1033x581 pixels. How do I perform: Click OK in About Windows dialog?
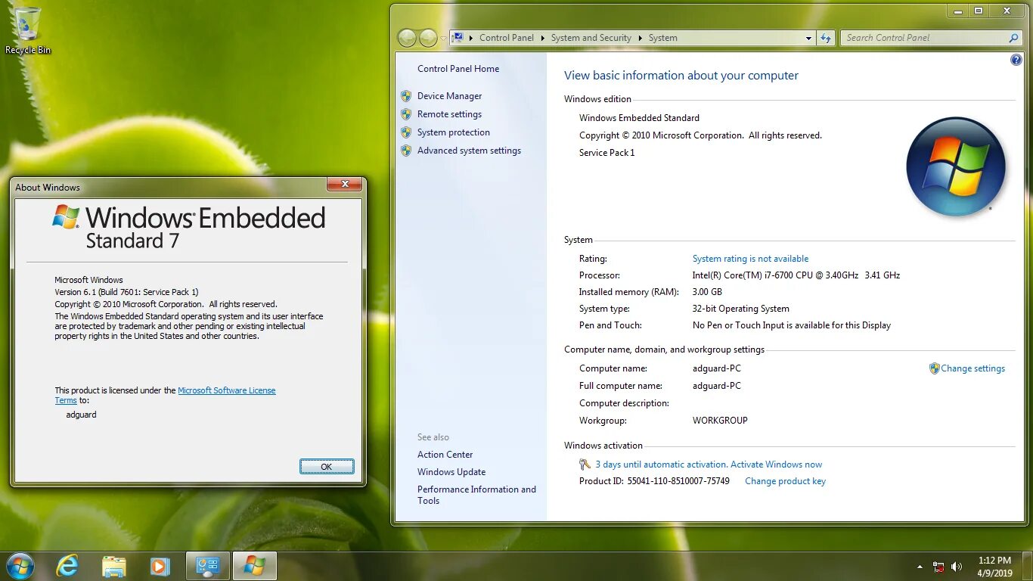coord(326,467)
